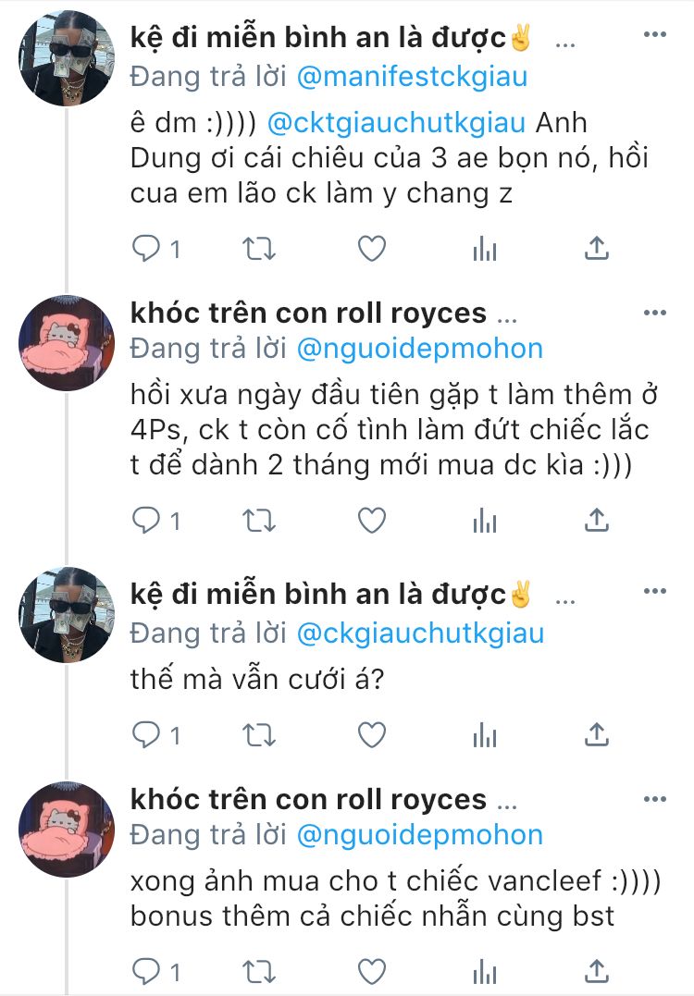Retweet the 'thế mà vẫn cưới á?' tweet
The height and width of the screenshot is (996, 694).
click(259, 735)
